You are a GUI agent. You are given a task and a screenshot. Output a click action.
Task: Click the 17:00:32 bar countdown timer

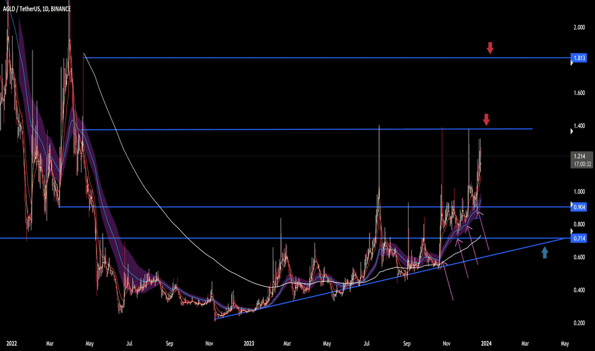point(582,164)
